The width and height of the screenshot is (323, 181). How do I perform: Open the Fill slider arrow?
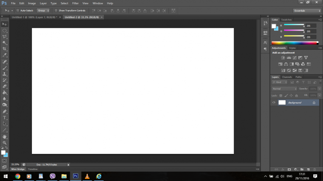[x=320, y=95]
